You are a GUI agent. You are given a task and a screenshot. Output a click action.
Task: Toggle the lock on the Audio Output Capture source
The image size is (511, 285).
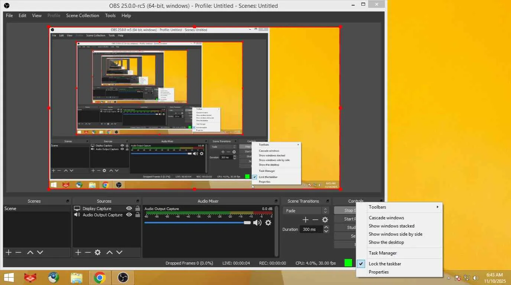137,215
